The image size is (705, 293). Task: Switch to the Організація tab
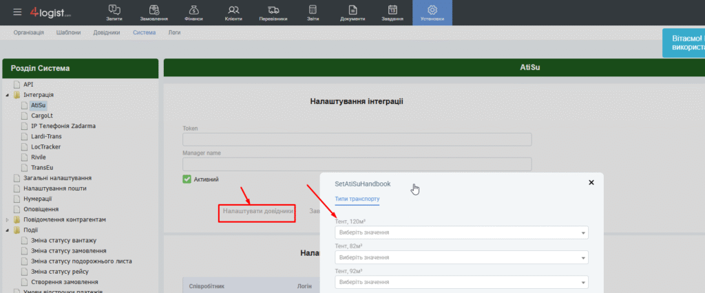(29, 33)
